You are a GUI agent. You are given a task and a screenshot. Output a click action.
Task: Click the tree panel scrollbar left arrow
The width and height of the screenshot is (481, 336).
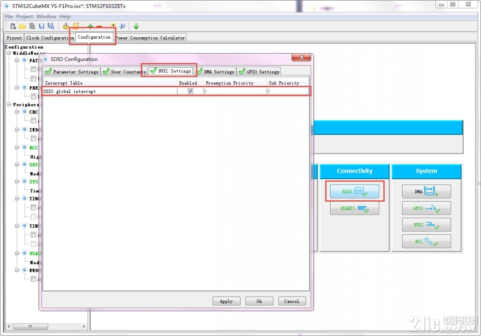[8, 327]
